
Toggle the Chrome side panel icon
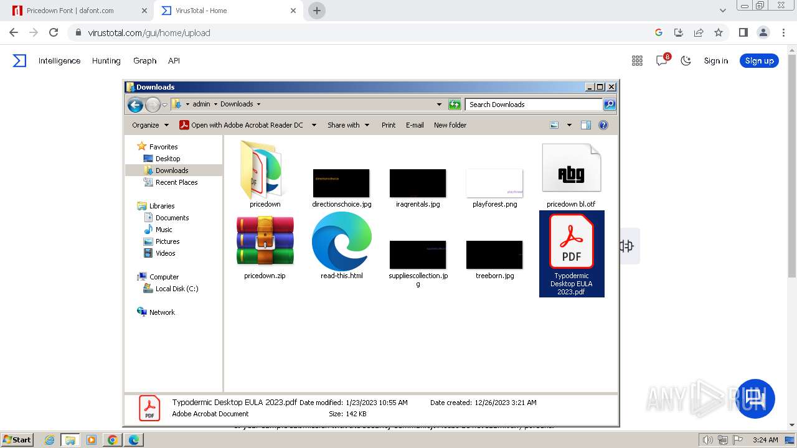click(743, 32)
